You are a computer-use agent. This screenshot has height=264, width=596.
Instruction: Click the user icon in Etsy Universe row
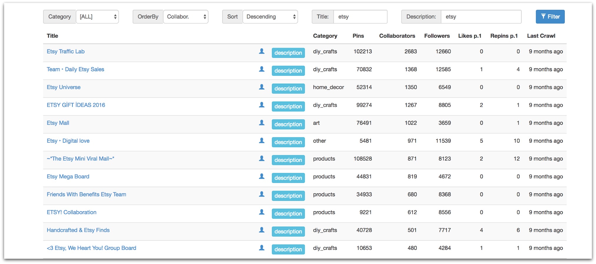[x=261, y=87]
